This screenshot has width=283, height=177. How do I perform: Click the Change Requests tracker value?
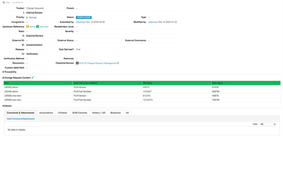pos(35,8)
